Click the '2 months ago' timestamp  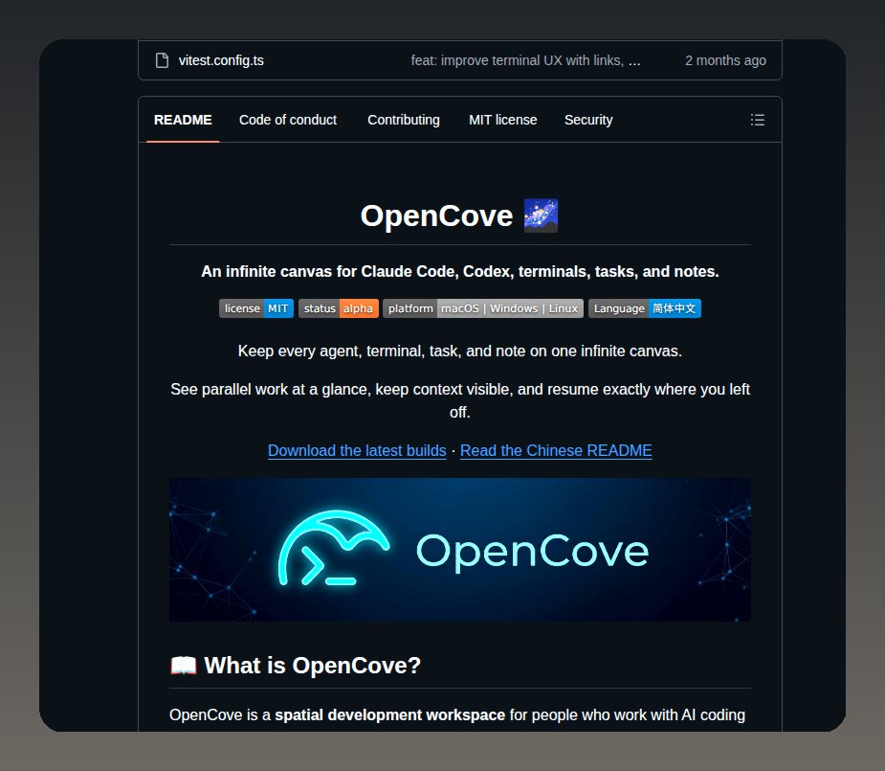click(x=725, y=60)
